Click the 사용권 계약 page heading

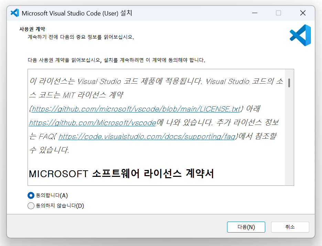click(x=32, y=29)
